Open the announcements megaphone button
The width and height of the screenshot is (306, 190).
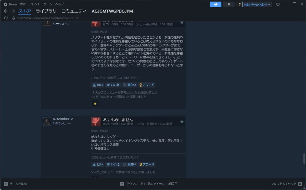[216, 4]
